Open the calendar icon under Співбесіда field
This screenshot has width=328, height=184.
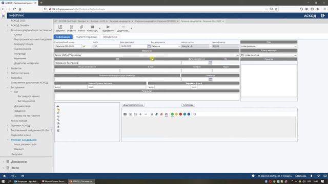point(211,79)
